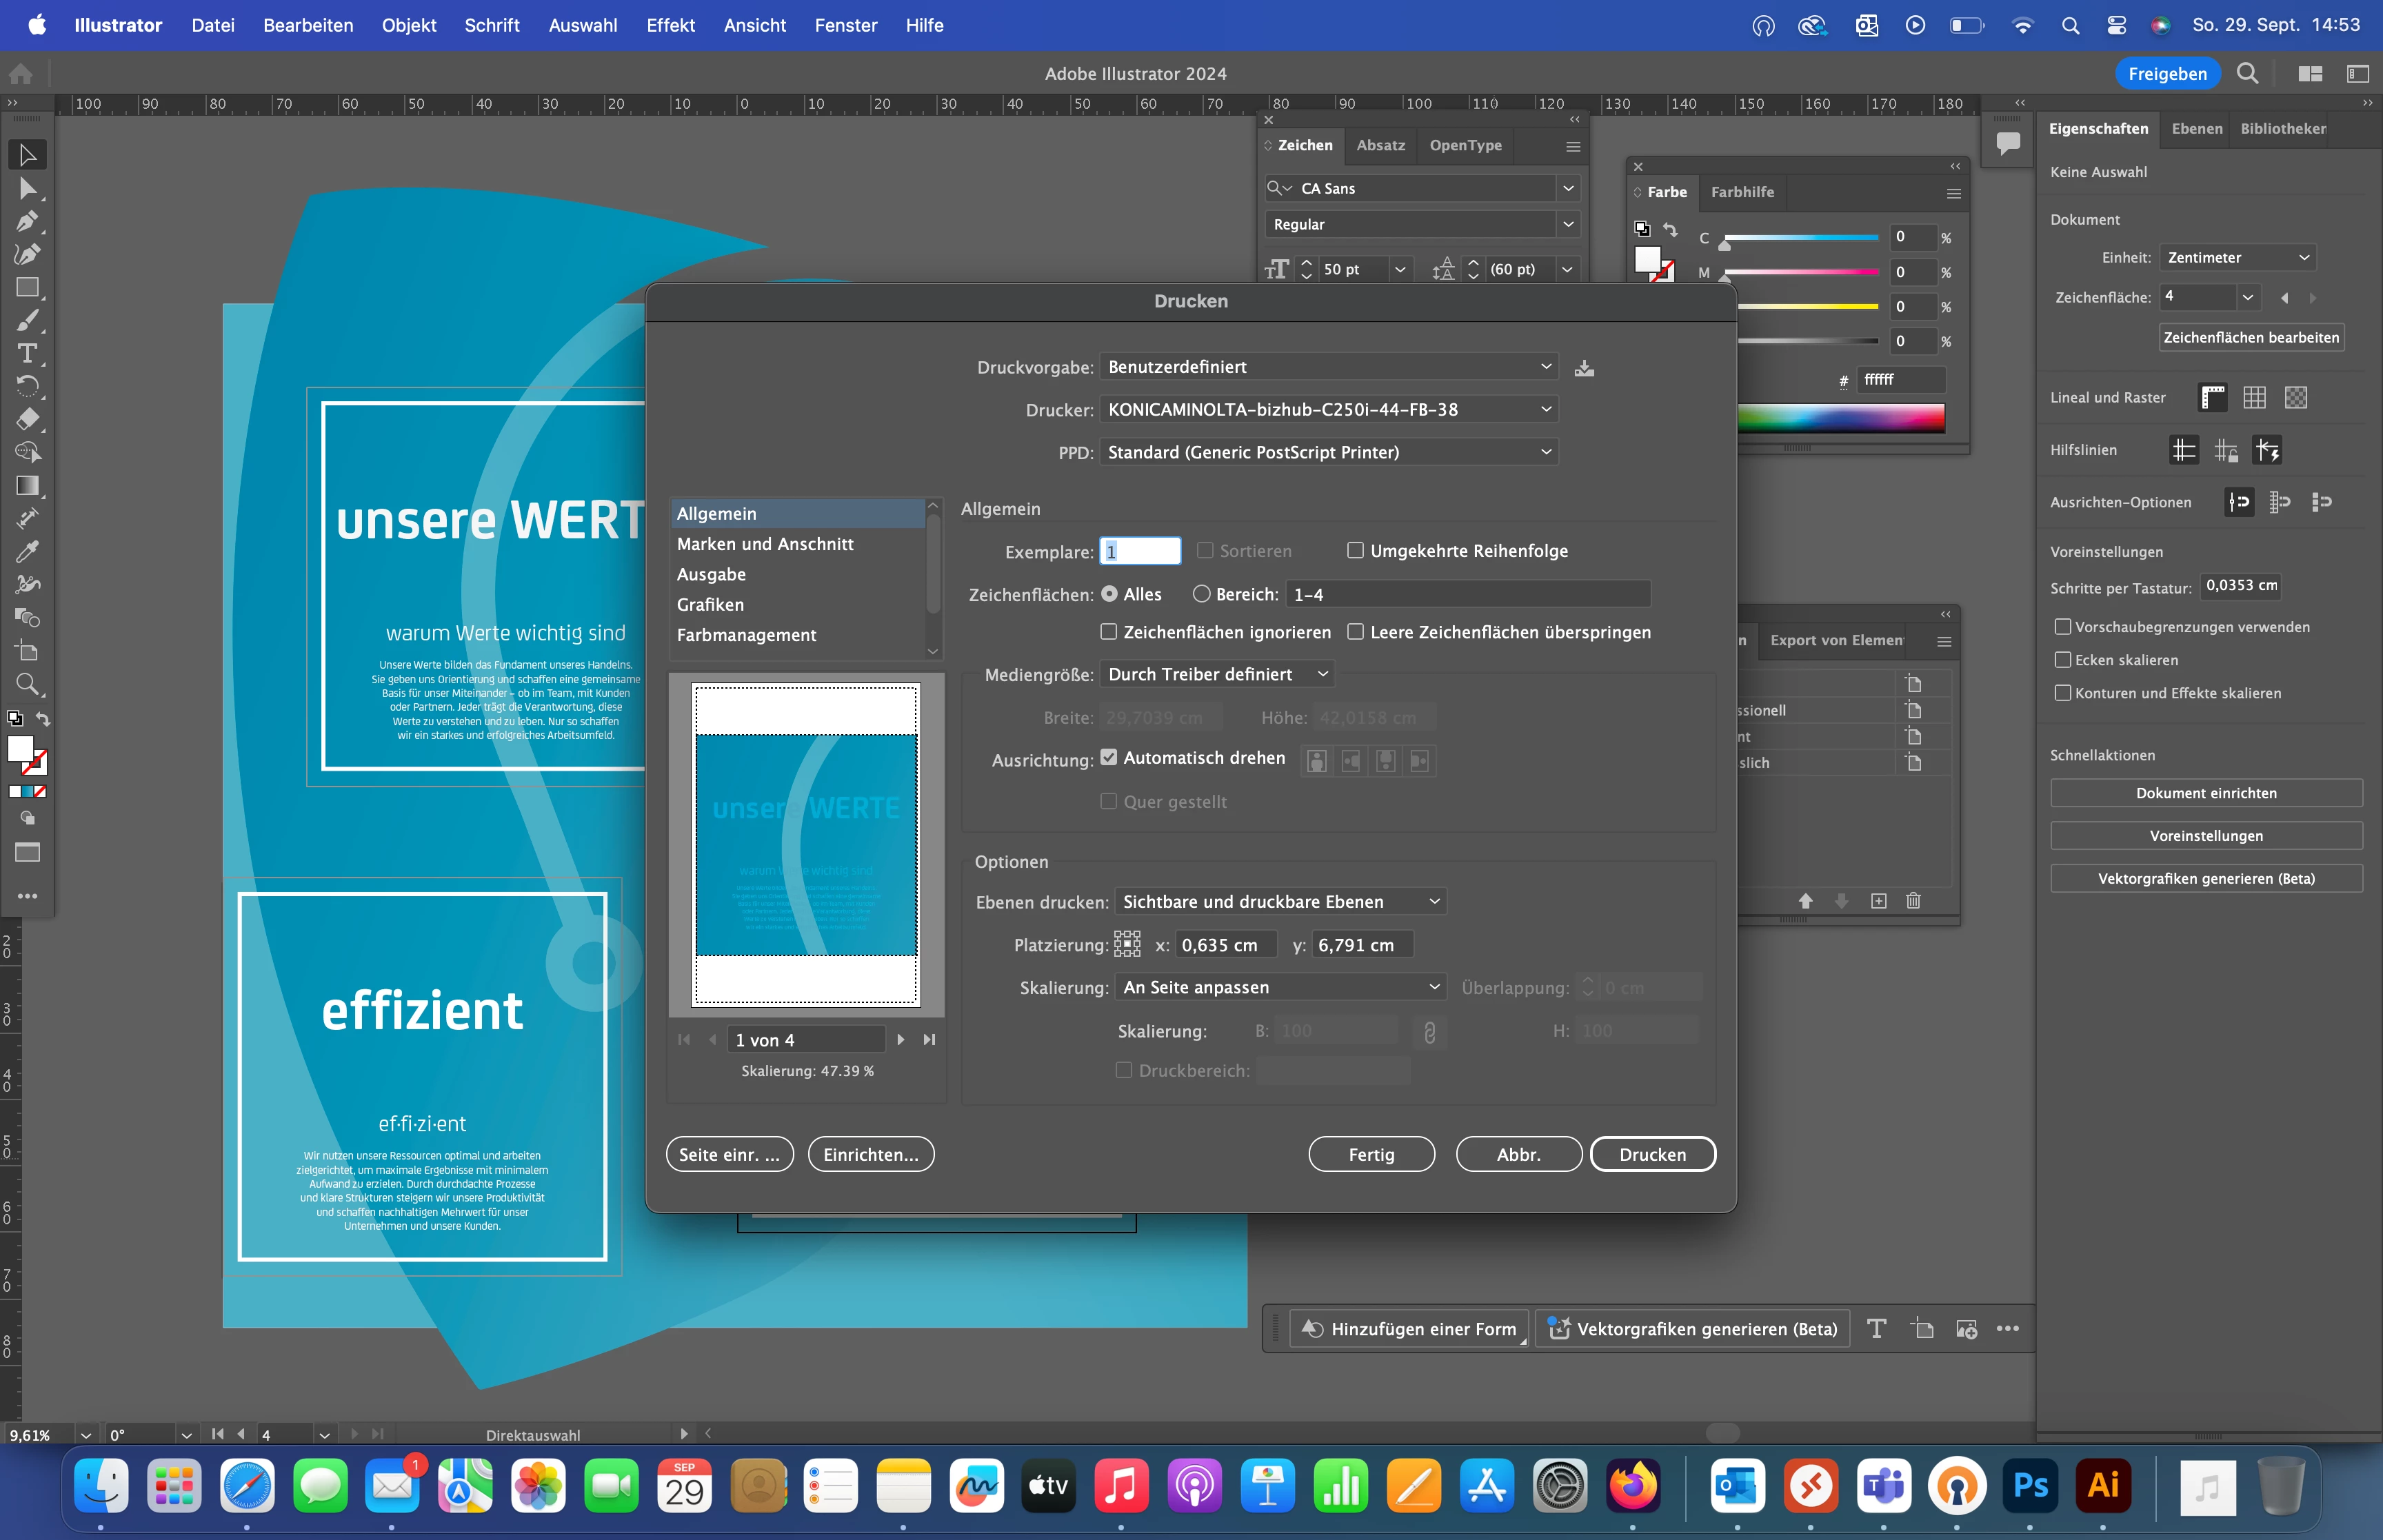This screenshot has width=2383, height=1540.
Task: Enable Umgekehrte Reihenfolge checkbox
Action: click(1355, 551)
